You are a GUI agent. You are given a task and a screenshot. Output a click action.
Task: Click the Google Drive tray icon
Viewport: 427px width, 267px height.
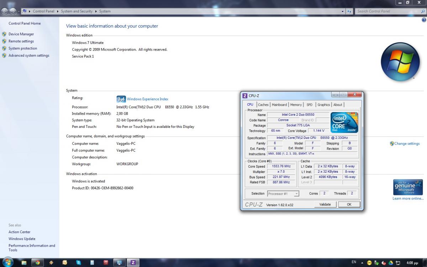[x=391, y=263]
